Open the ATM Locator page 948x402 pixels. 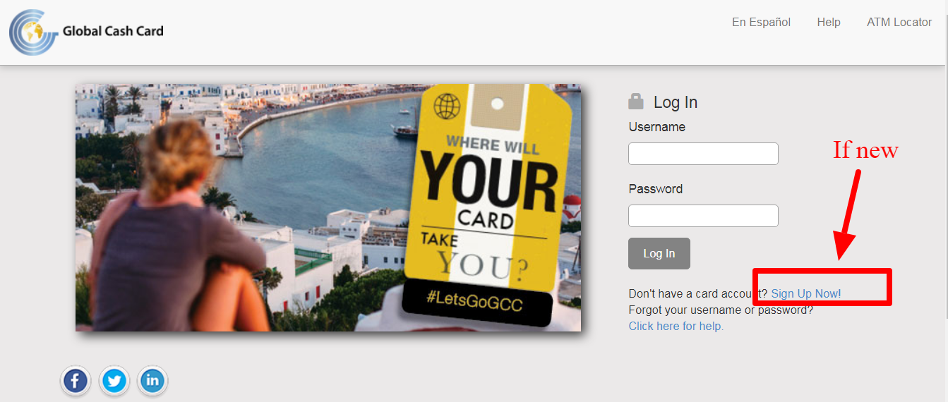coord(899,23)
